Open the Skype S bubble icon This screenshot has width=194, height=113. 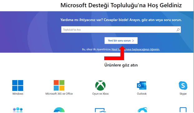coord(183,85)
